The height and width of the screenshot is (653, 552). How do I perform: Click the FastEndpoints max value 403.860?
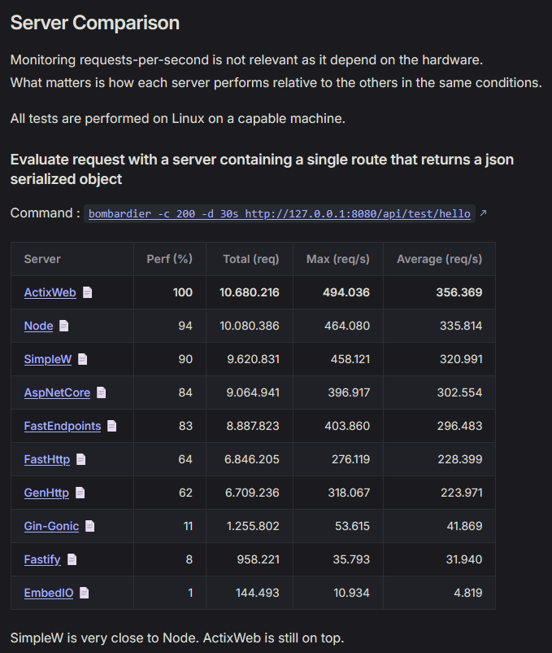[x=347, y=426]
